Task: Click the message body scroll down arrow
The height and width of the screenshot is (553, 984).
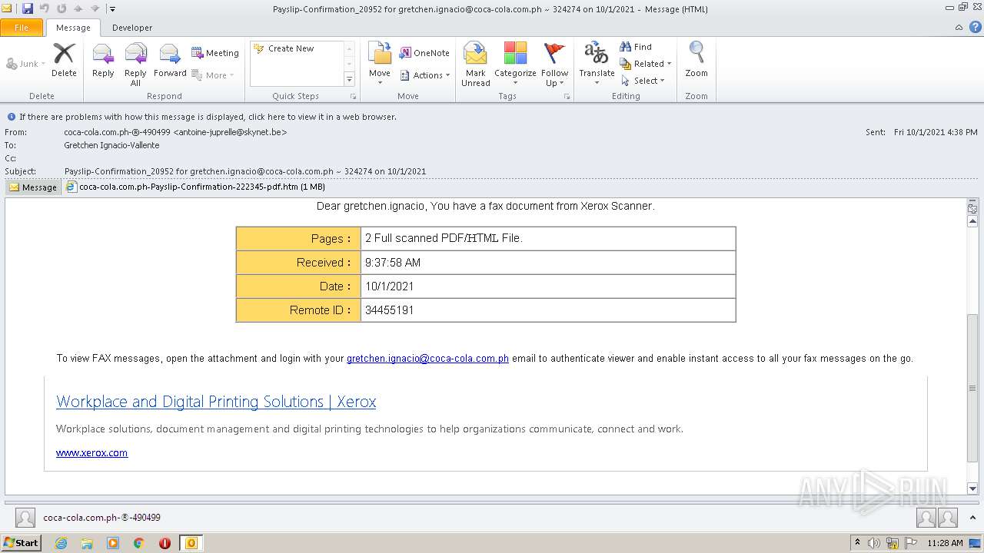Action: [x=972, y=488]
